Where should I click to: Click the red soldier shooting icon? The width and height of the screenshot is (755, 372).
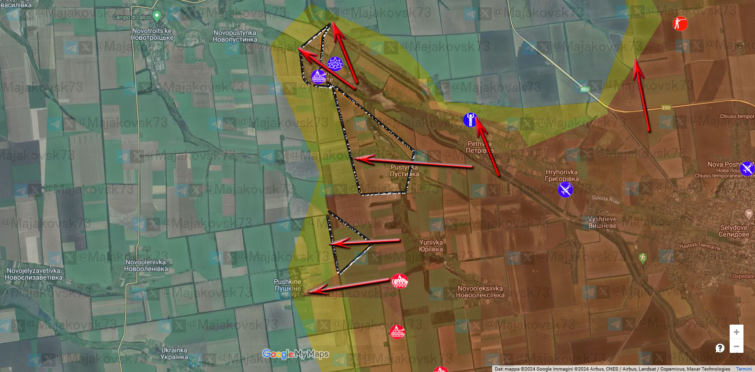[x=680, y=23]
